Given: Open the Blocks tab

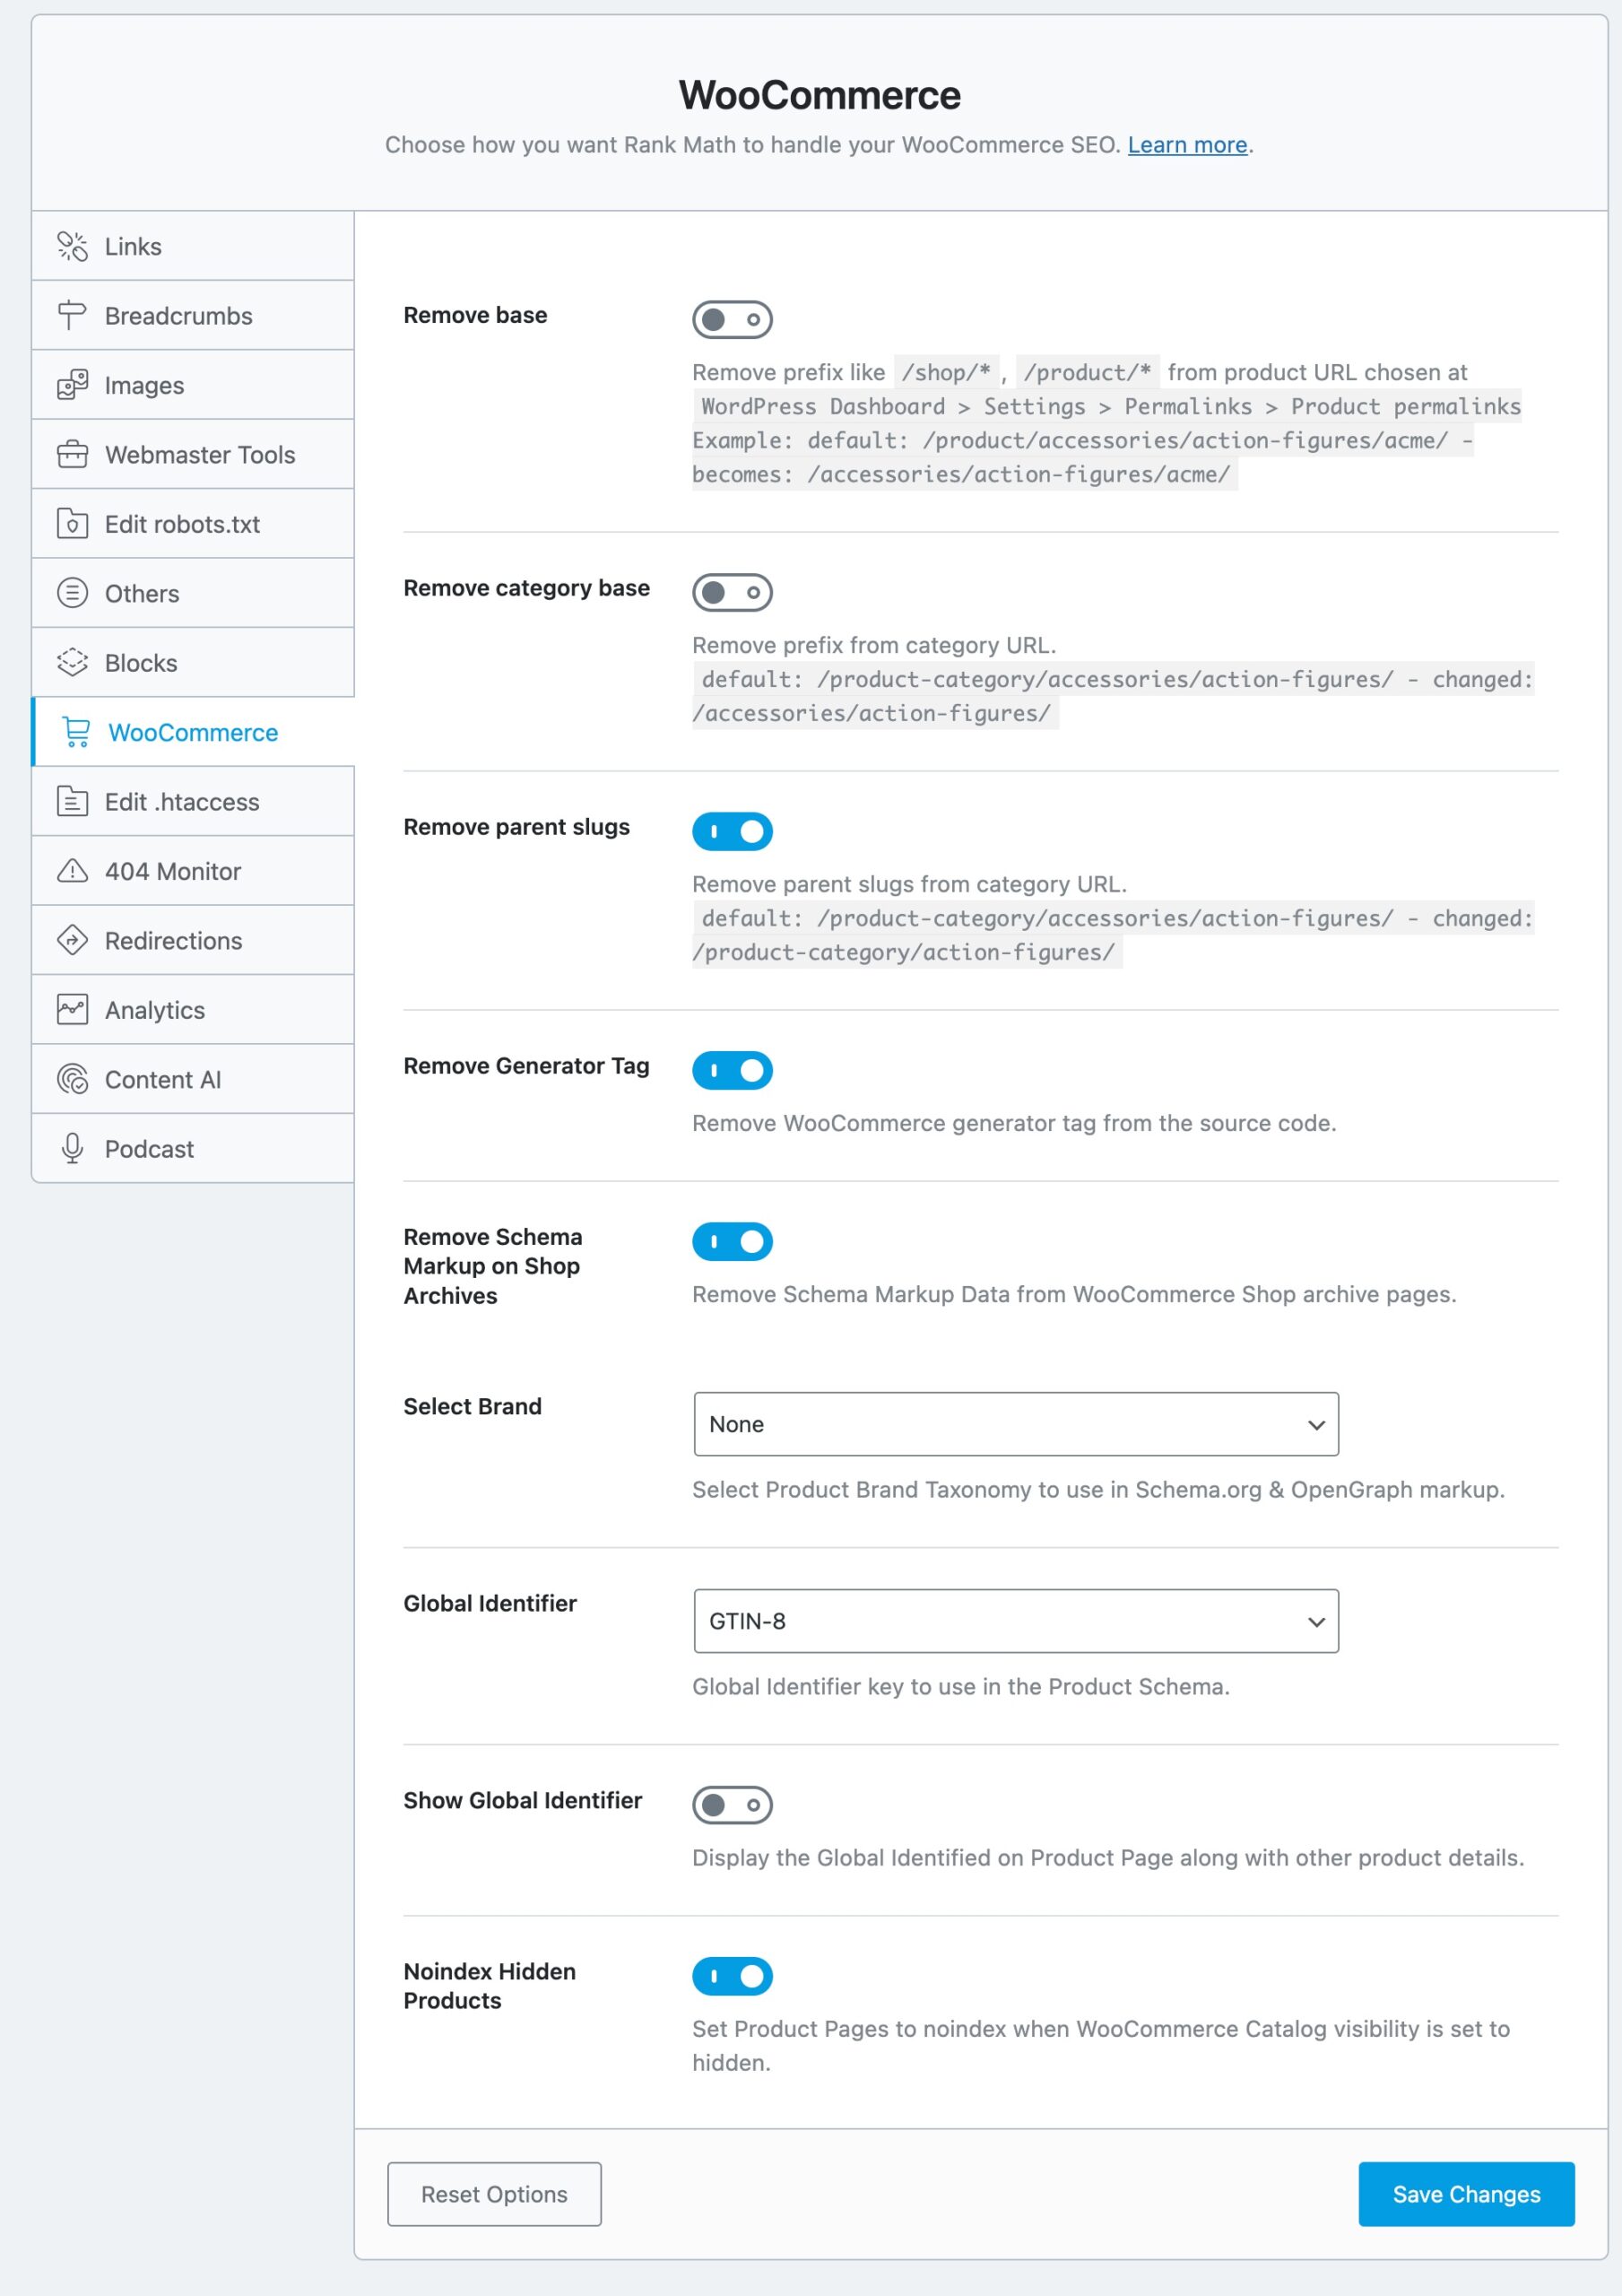Looking at the screenshot, I should point(193,662).
